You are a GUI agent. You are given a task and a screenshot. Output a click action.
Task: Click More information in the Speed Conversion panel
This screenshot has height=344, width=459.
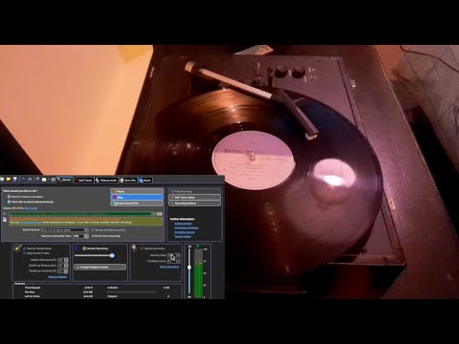click(169, 267)
